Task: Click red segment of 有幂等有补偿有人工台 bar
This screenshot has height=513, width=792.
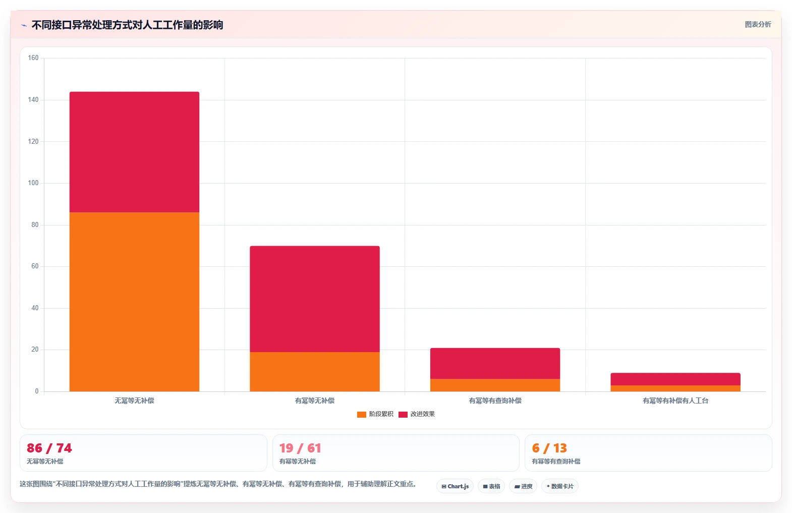Action: coord(675,379)
